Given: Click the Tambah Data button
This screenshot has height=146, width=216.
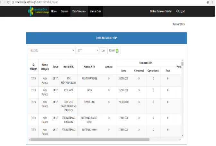Looking at the screenshot, I should (179, 24).
